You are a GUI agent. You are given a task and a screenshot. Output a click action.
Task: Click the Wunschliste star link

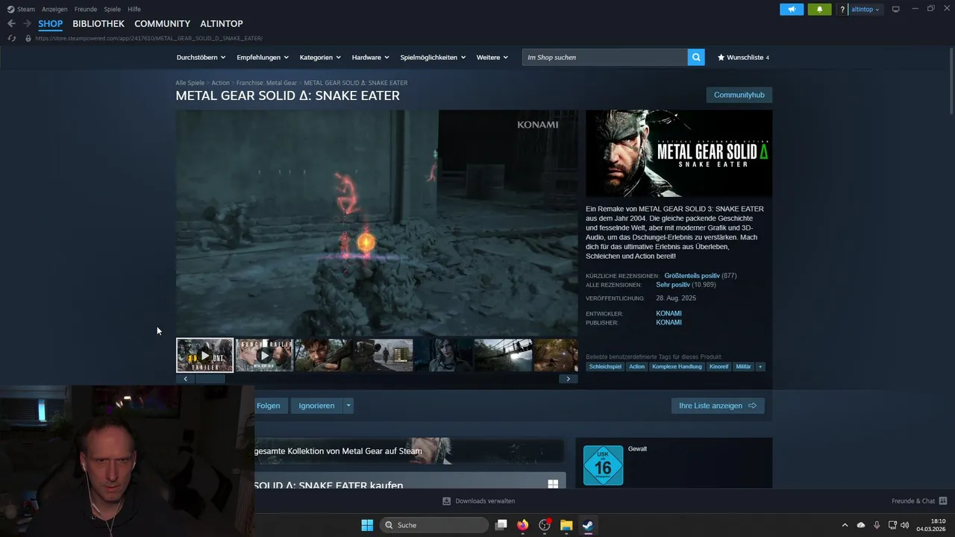[x=743, y=57]
